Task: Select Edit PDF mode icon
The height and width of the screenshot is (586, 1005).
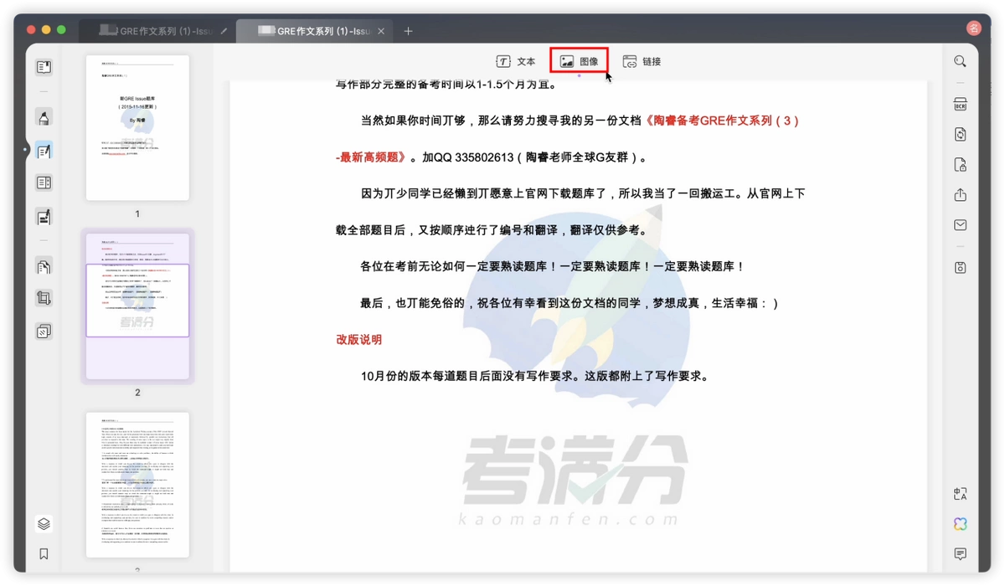Action: point(44,151)
